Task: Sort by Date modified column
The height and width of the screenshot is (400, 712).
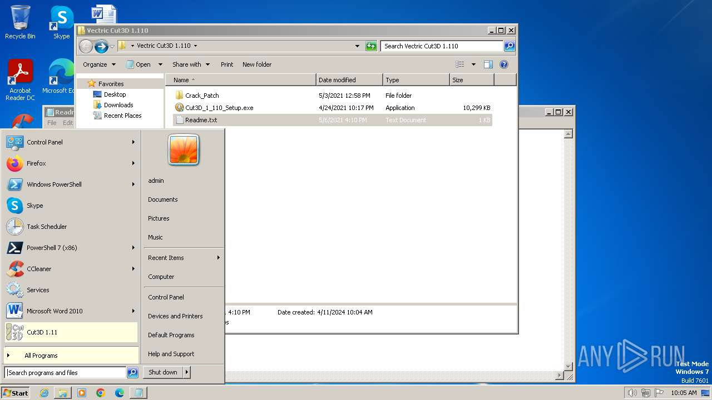Action: [349, 80]
